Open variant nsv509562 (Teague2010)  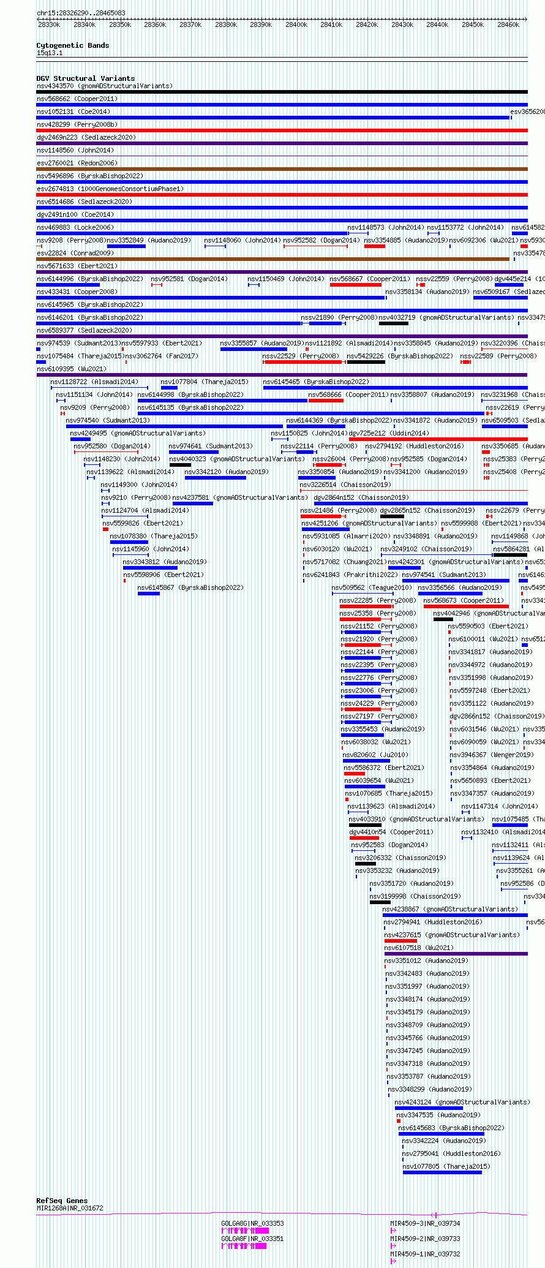pyautogui.click(x=372, y=587)
